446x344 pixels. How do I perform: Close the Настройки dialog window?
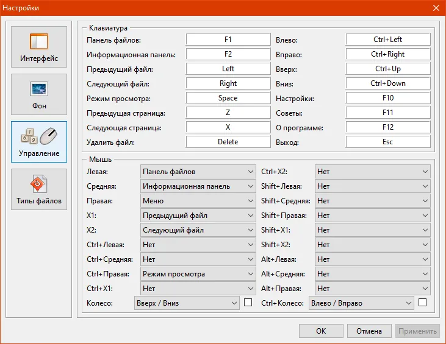436,8
